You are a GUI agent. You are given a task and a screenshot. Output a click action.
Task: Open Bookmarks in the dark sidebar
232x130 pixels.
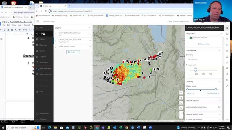click(x=44, y=62)
